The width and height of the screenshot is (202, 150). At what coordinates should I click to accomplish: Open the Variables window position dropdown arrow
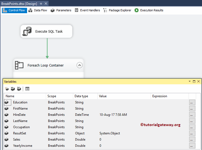pyautogui.click(x=190, y=81)
